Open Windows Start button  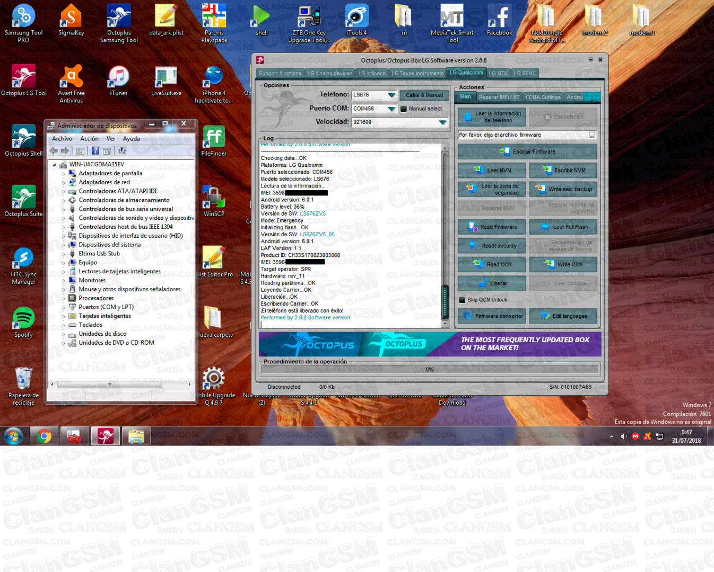[x=13, y=436]
